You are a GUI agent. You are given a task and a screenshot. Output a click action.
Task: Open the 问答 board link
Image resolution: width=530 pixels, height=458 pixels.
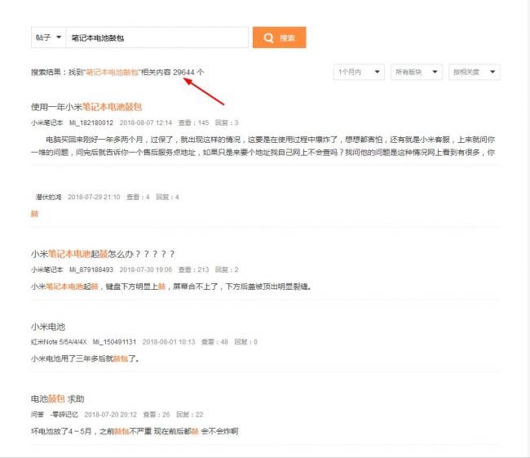(38, 415)
